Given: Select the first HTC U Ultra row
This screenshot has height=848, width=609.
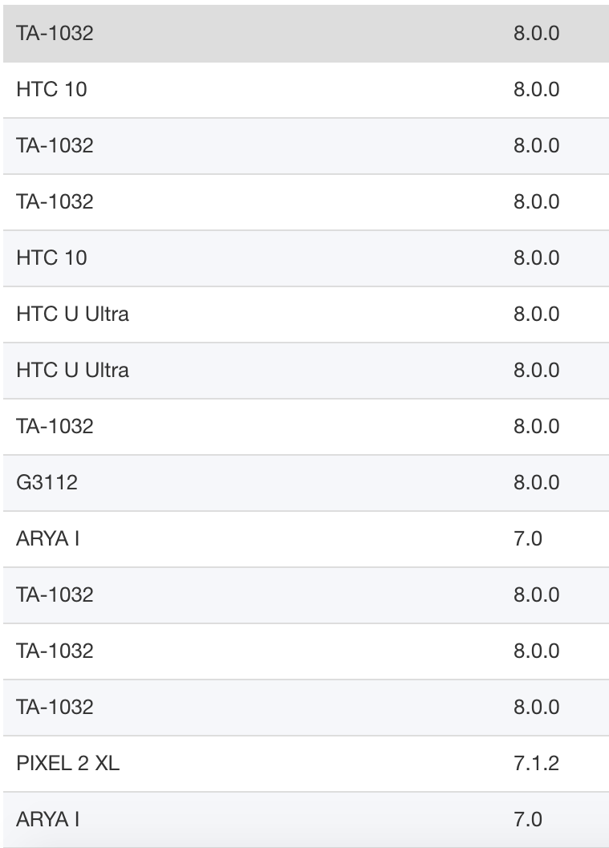Looking at the screenshot, I should (307, 314).
